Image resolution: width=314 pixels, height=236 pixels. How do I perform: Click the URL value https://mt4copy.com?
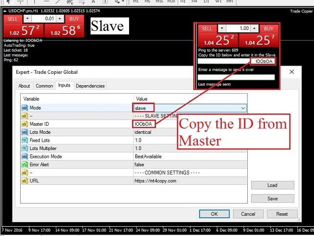pyautogui.click(x=156, y=181)
